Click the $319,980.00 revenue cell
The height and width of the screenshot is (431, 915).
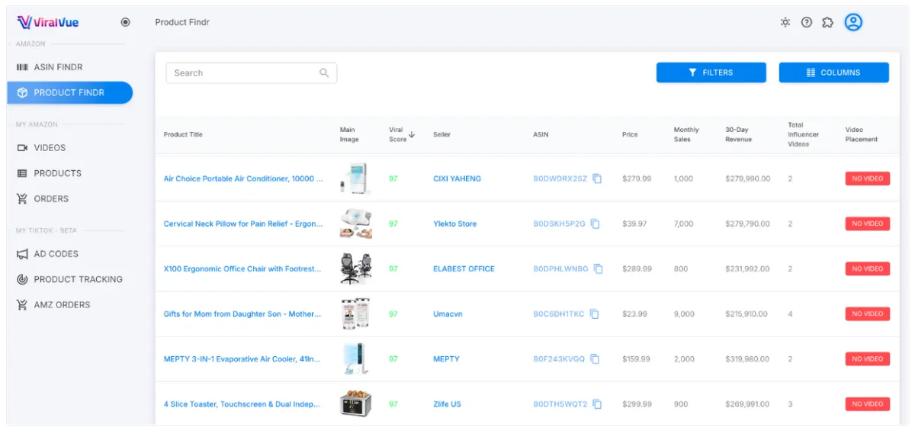coord(747,359)
